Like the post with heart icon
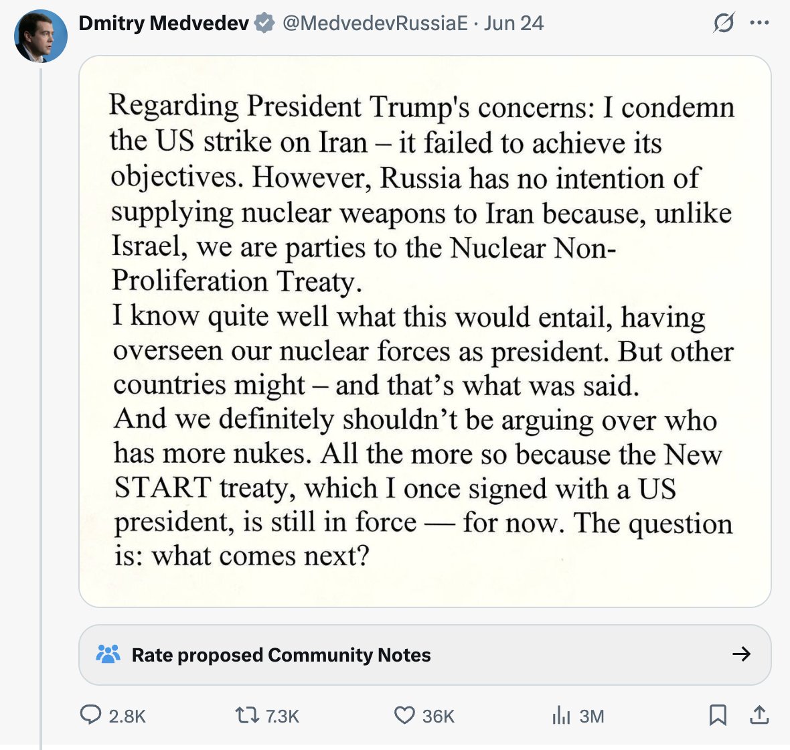This screenshot has width=790, height=750. 404,715
